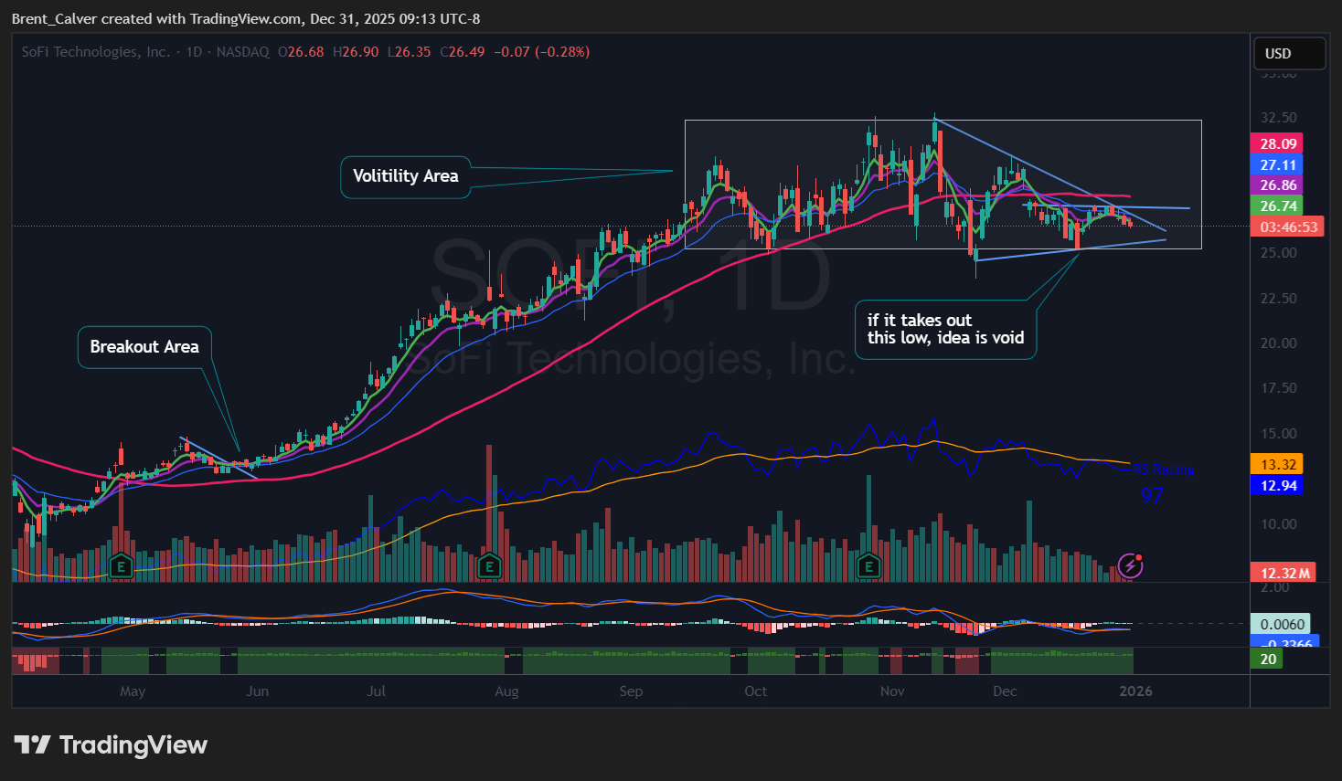Click the 17.50 price axis tick
Viewport: 1342px width, 781px height.
[1278, 388]
